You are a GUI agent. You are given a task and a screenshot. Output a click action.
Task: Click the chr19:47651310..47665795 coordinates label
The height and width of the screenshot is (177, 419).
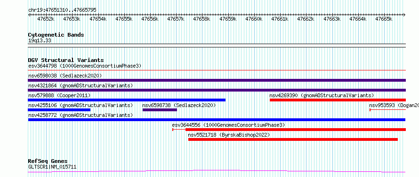[x=62, y=10]
